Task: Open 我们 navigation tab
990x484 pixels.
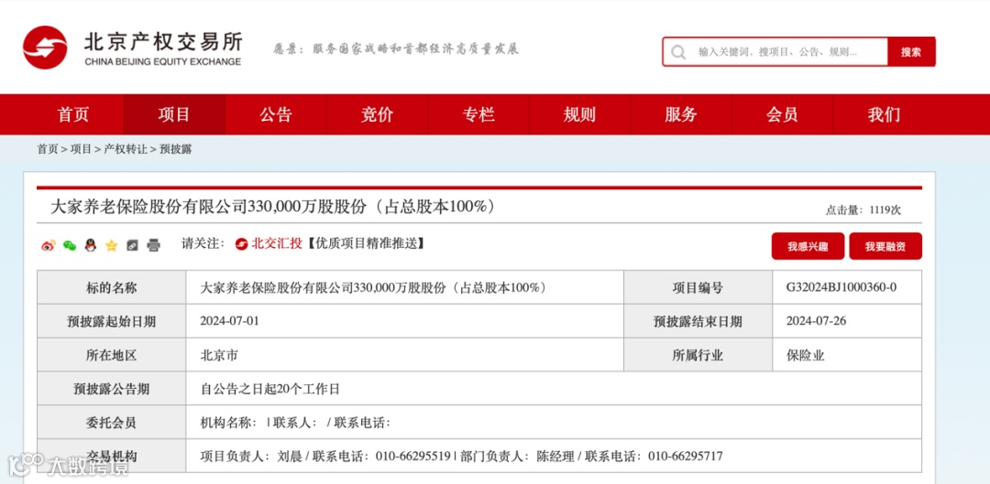Action: click(884, 114)
